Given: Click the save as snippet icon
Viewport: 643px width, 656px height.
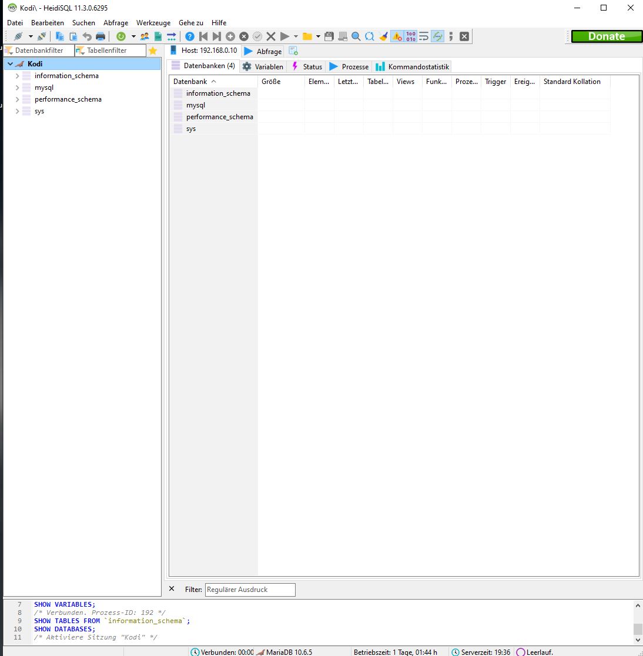Looking at the screenshot, I should coord(343,36).
